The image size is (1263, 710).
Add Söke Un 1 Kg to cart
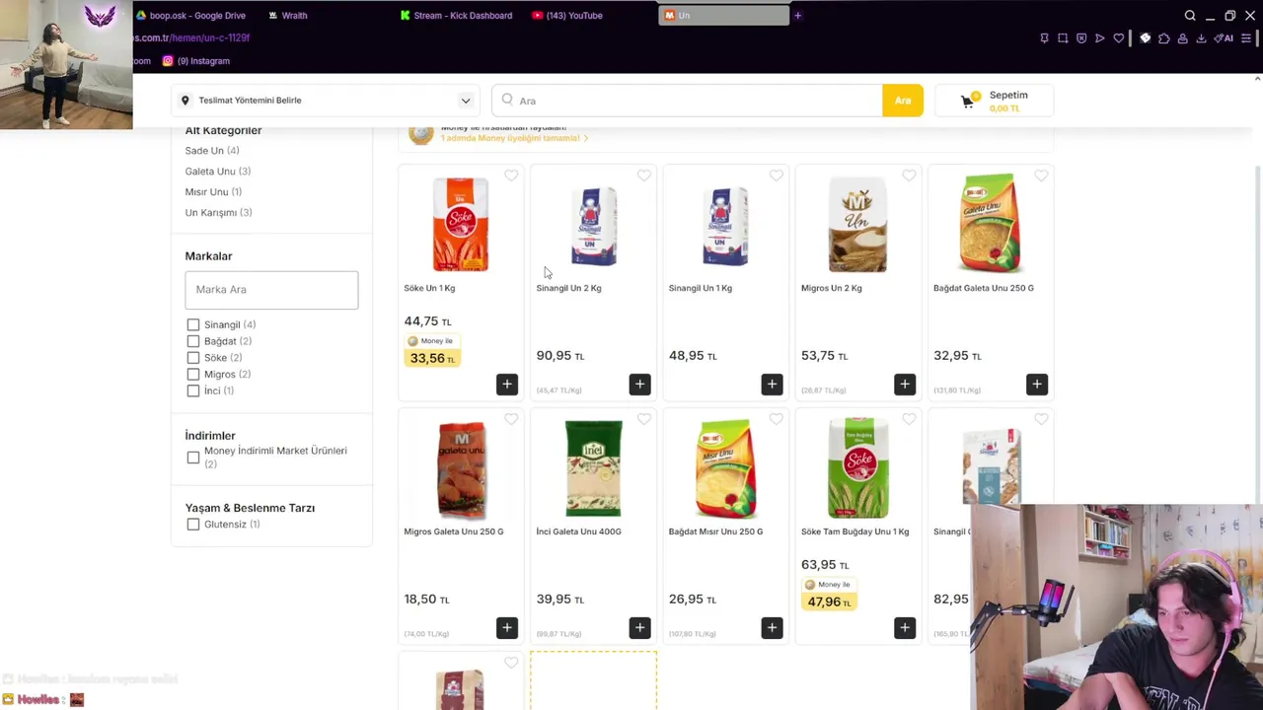507,384
